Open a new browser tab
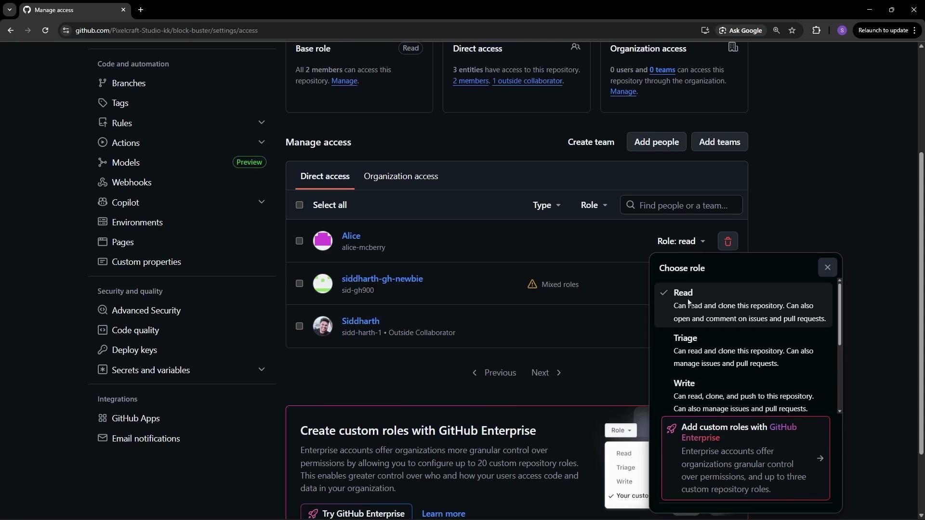This screenshot has height=520, width=925. [141, 10]
